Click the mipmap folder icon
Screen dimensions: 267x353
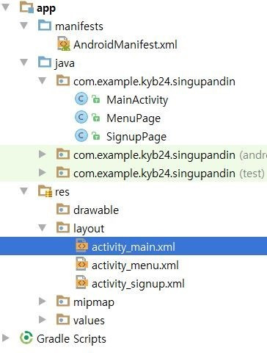(x=63, y=302)
